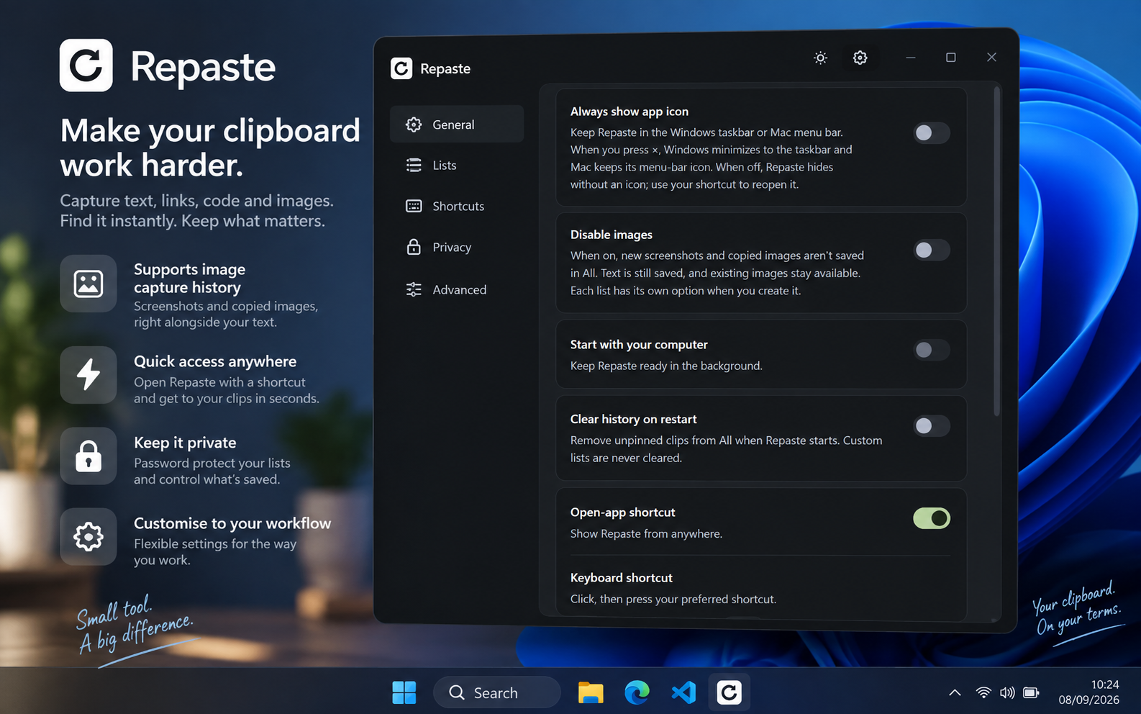
Task: Click the 'Quick access anywhere' feature title
Action: tap(215, 361)
